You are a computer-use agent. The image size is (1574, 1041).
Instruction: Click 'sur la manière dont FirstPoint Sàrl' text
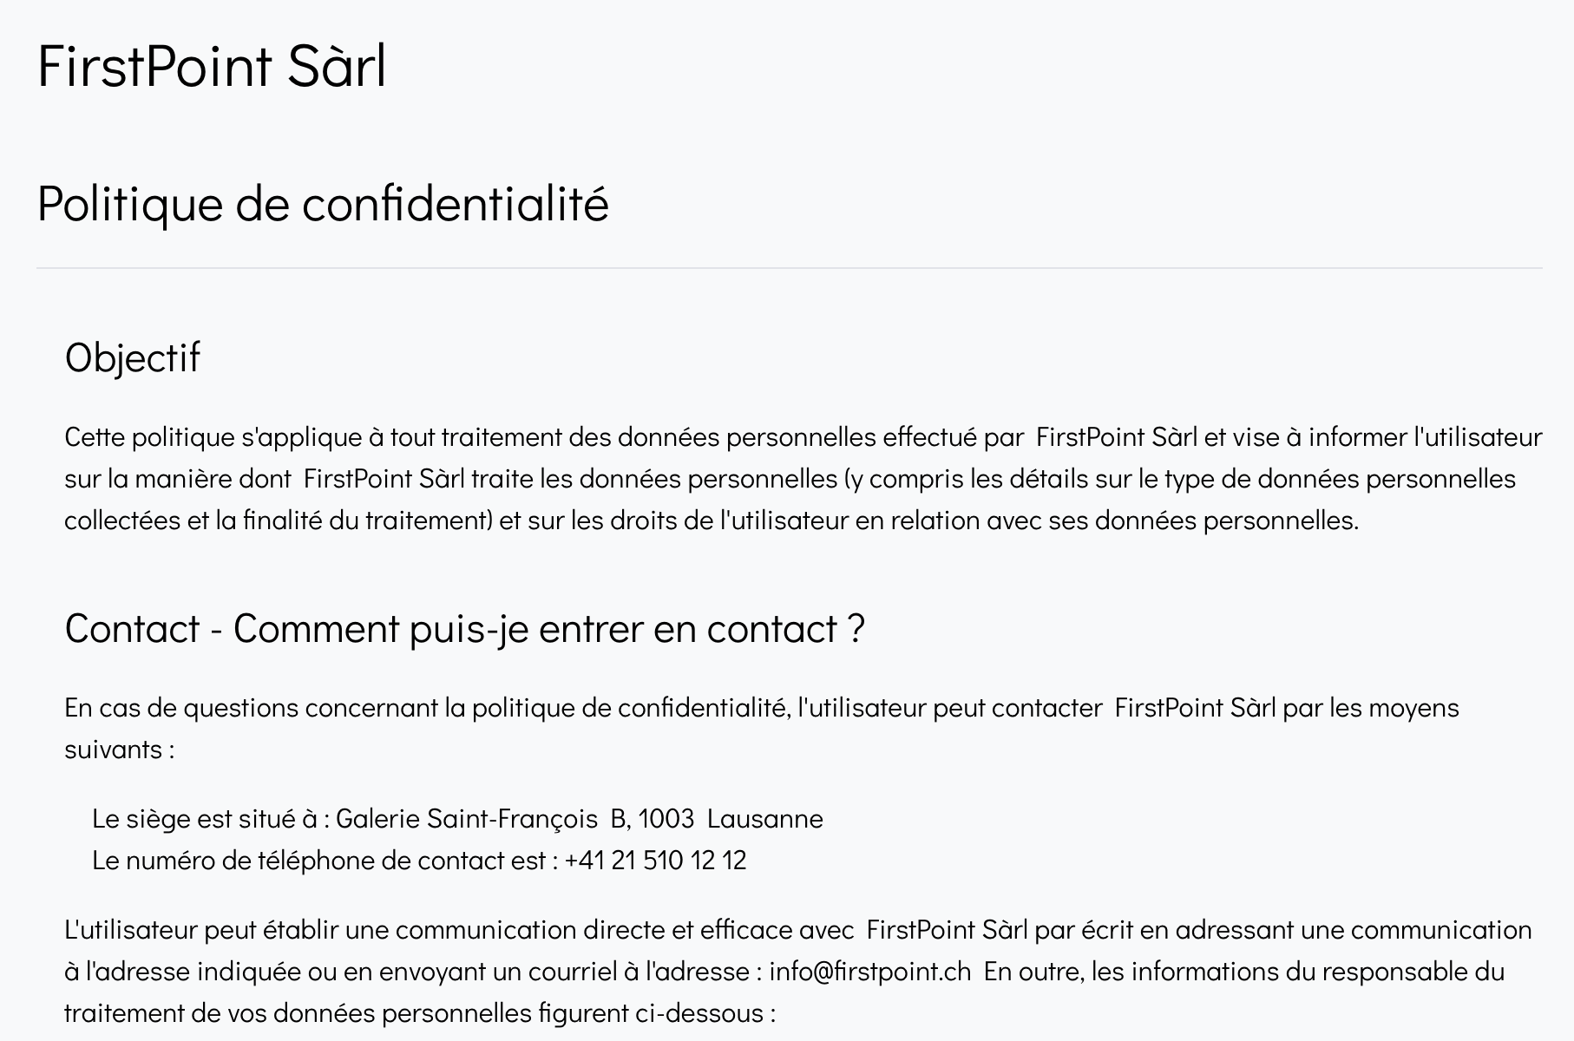(265, 478)
